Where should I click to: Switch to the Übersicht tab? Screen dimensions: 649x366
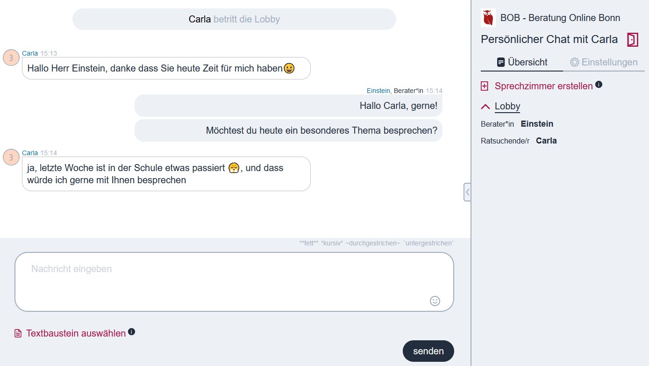tap(522, 62)
